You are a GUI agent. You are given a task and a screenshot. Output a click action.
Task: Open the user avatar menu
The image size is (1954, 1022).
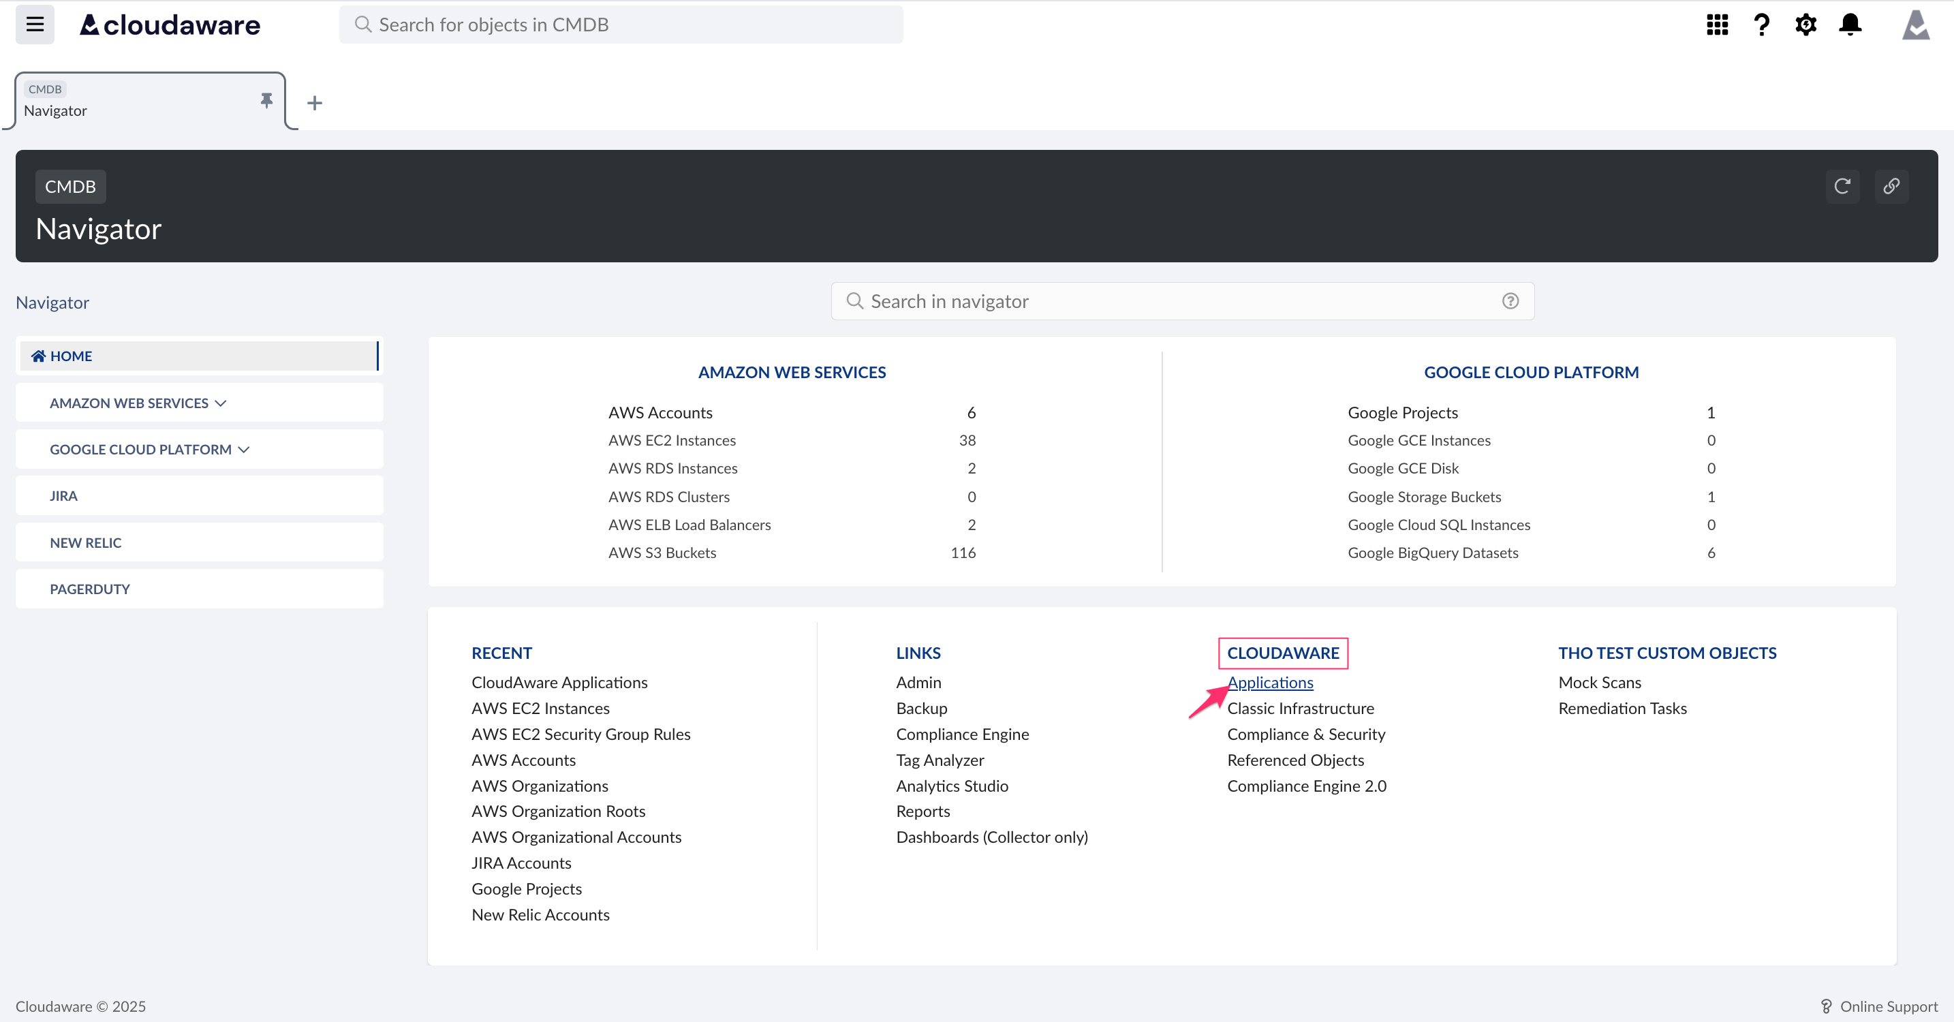(1916, 25)
